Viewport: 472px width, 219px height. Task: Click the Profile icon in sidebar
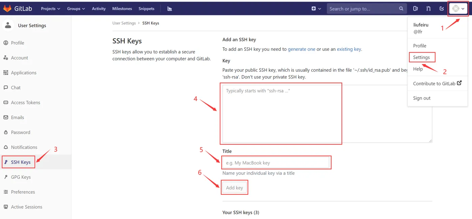coord(6,43)
